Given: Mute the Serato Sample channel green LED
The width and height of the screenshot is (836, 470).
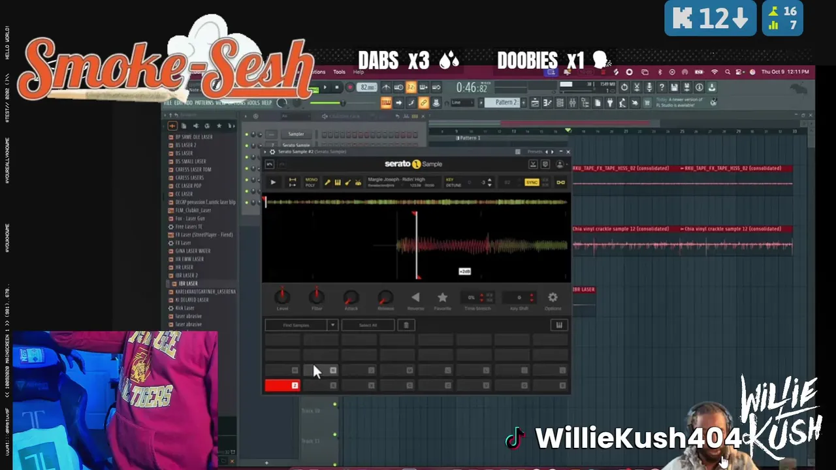Looking at the screenshot, I should click(246, 146).
